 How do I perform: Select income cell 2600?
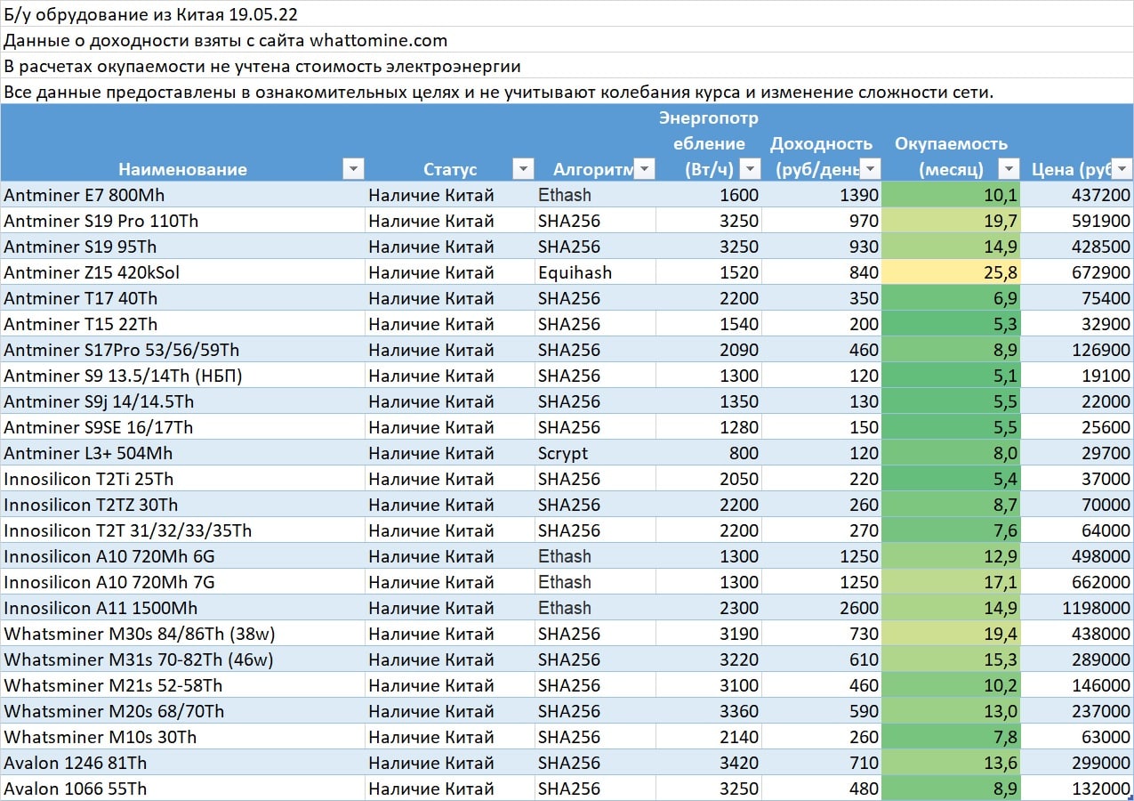tap(821, 608)
